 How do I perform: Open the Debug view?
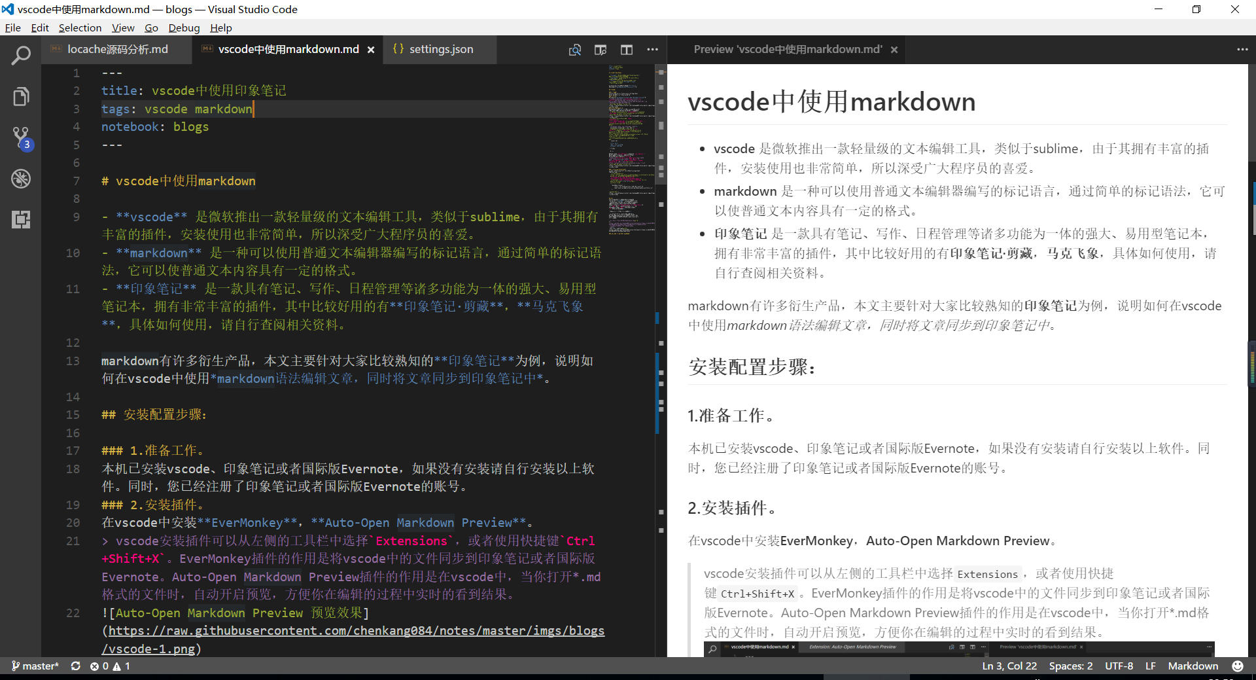(22, 179)
